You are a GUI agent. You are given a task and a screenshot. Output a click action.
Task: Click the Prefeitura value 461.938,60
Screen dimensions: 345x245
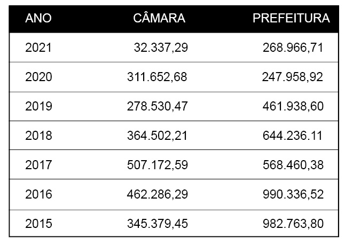pyautogui.click(x=293, y=106)
